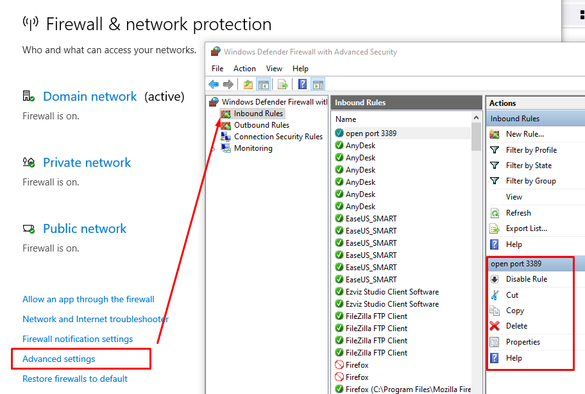
Task: Open Network and Internet troubleshooter link
Action: pyautogui.click(x=96, y=319)
